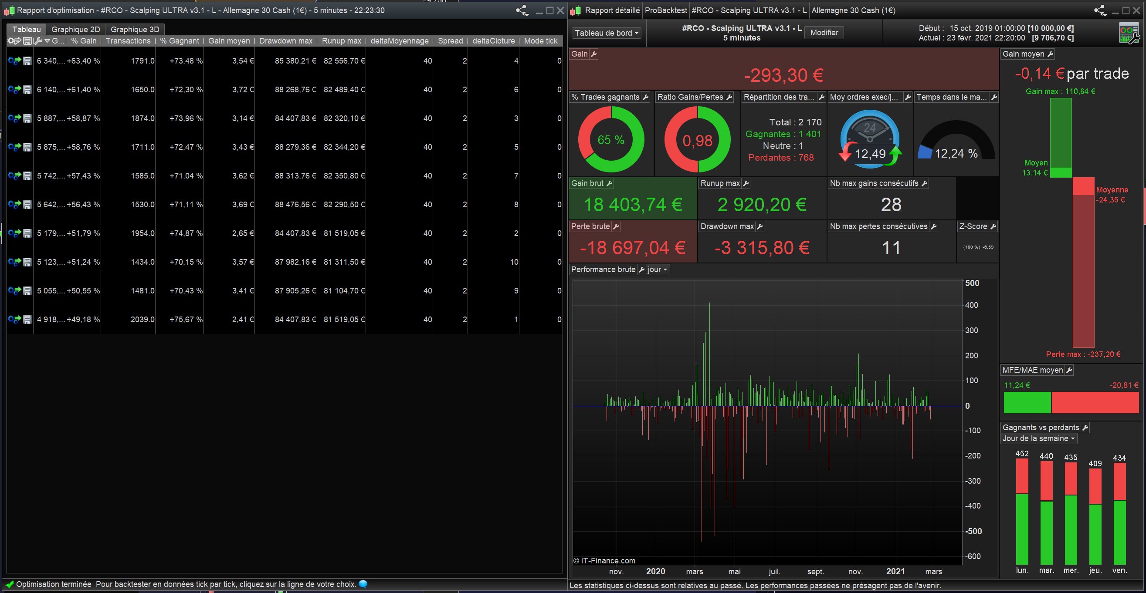Apply settings of the +63,40 % row
The width and height of the screenshot is (1146, 593).
pos(14,61)
